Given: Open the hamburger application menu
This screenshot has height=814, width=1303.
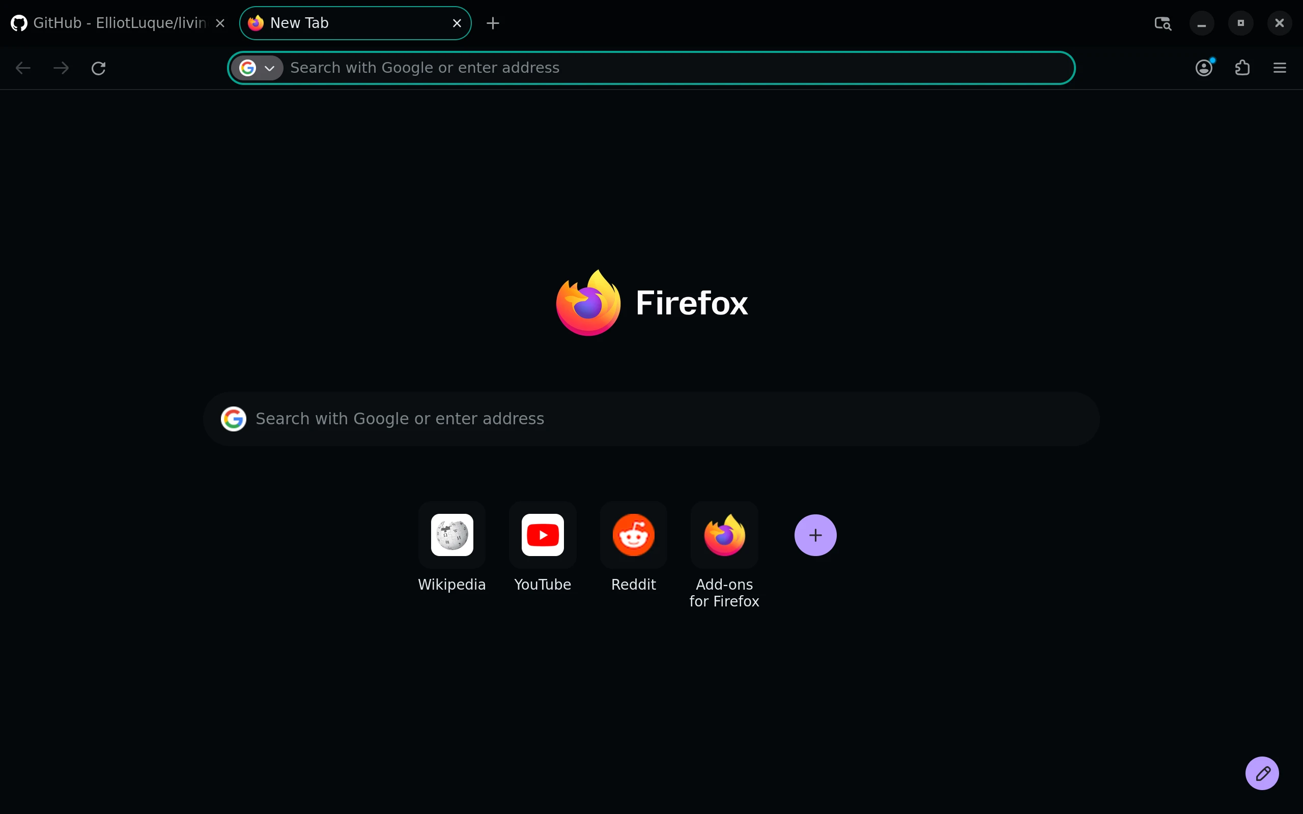Looking at the screenshot, I should coord(1280,68).
